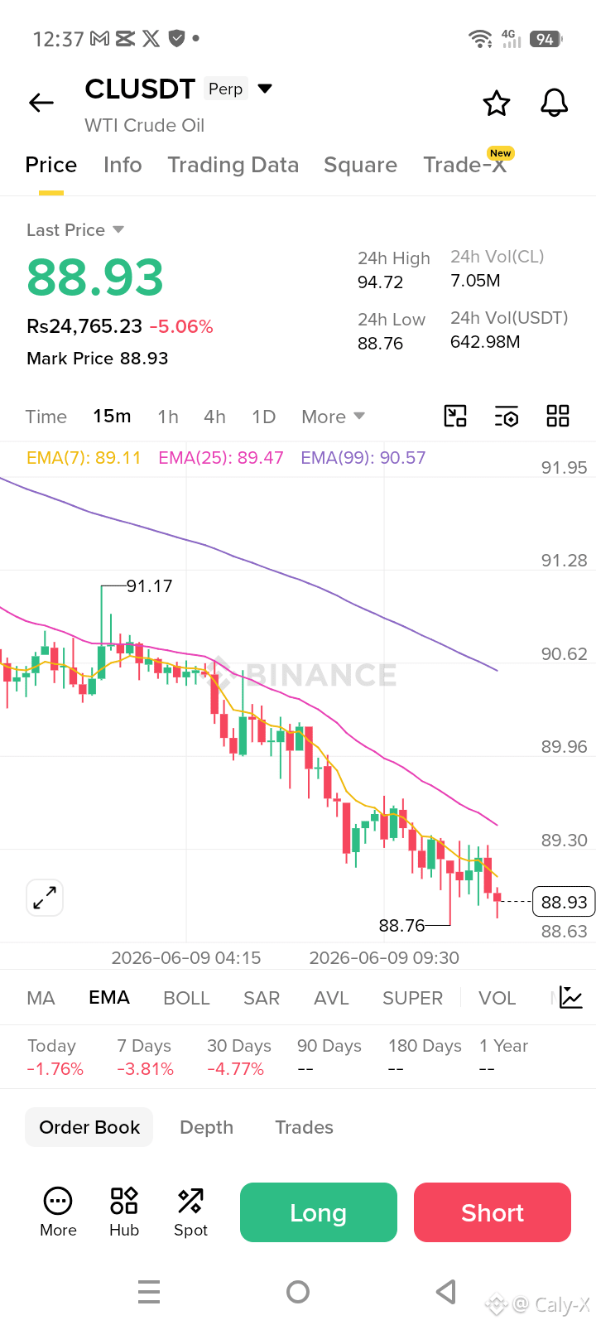The image size is (596, 1325).
Task: Tap the EMA(99): 90.57 legend
Action: click(x=363, y=458)
